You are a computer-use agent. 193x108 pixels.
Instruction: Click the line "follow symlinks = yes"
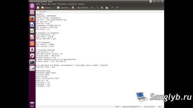46,39
